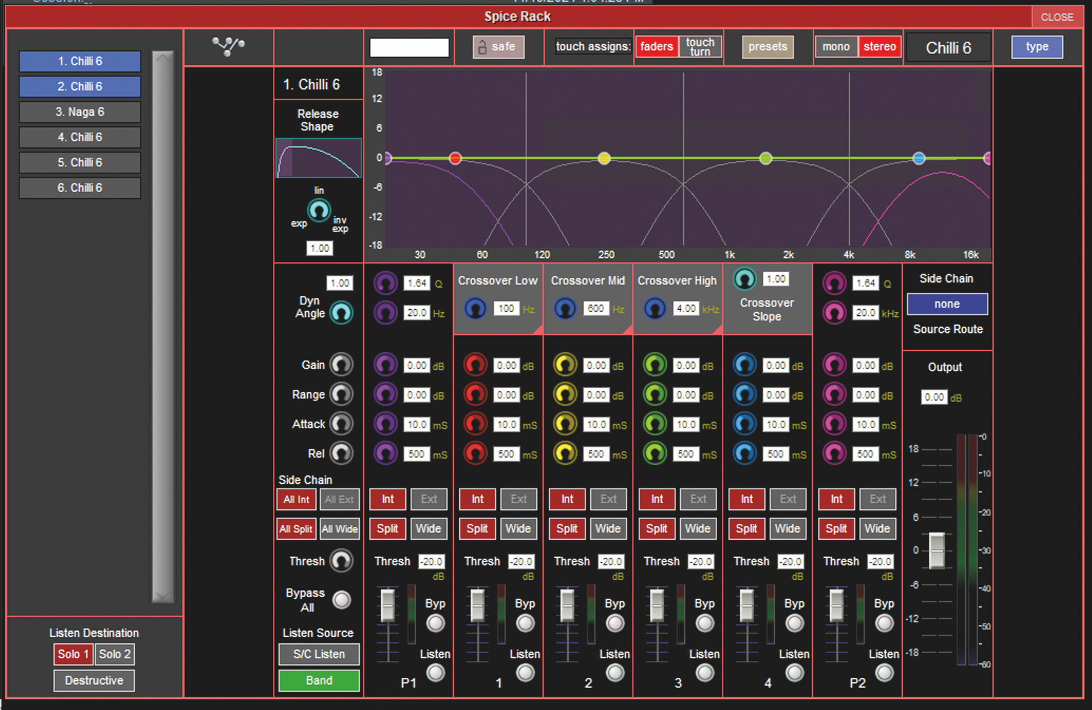Switch to mono mode
The height and width of the screenshot is (710, 1092).
click(836, 47)
